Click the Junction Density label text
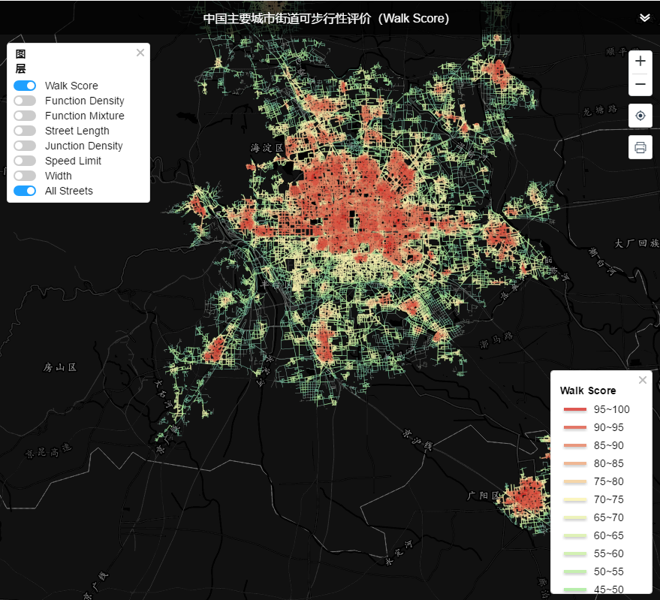 84,146
